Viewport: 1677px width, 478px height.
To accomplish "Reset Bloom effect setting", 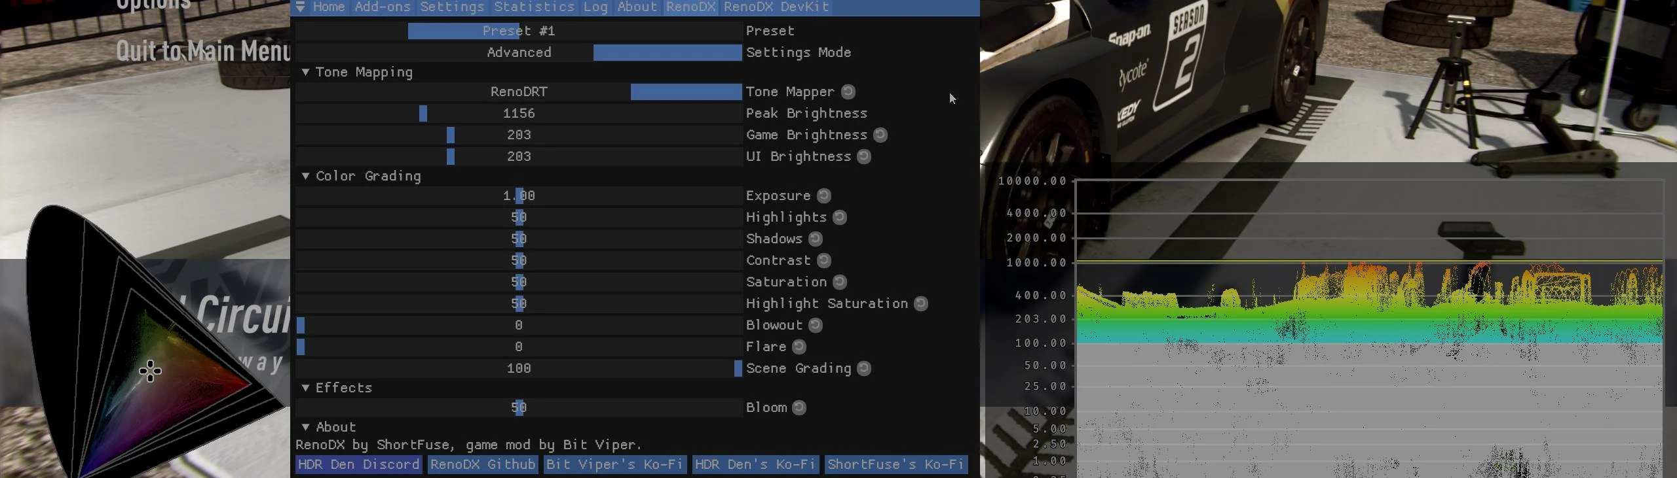I will 799,407.
